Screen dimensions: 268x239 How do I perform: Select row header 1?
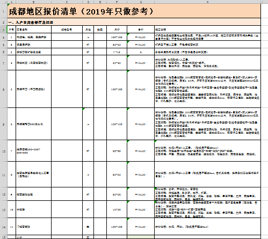4,11
